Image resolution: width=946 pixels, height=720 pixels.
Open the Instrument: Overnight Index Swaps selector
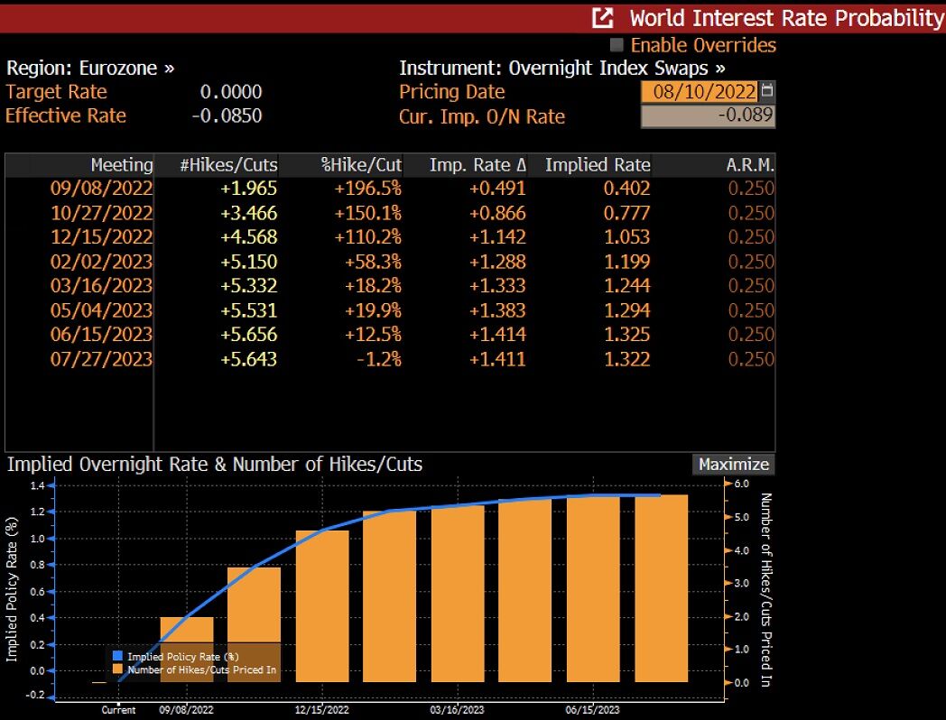point(561,68)
